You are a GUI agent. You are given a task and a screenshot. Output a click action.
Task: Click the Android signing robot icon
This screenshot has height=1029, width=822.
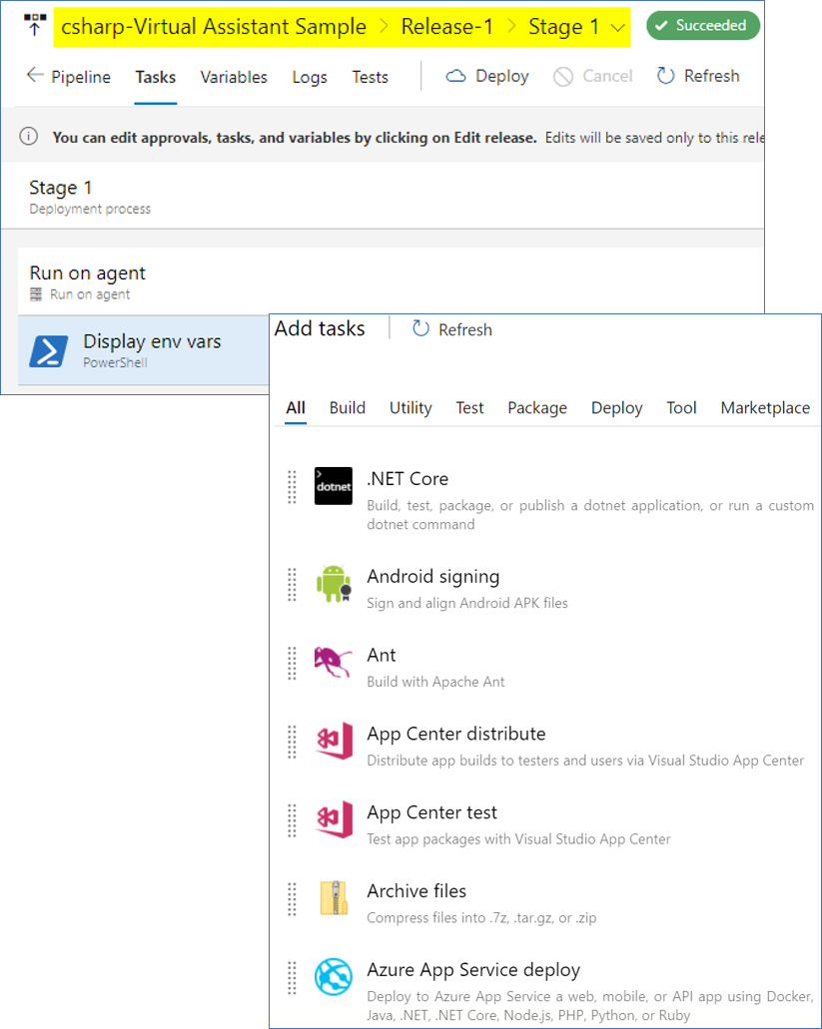(x=334, y=584)
